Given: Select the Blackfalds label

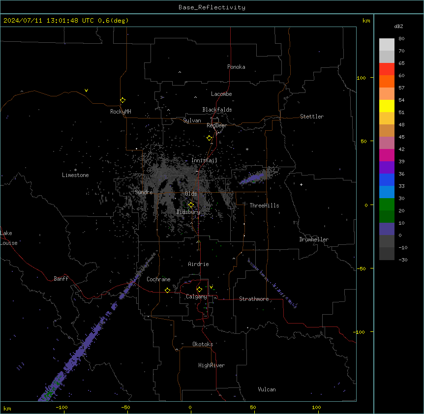Looking at the screenshot, I should (x=217, y=110).
